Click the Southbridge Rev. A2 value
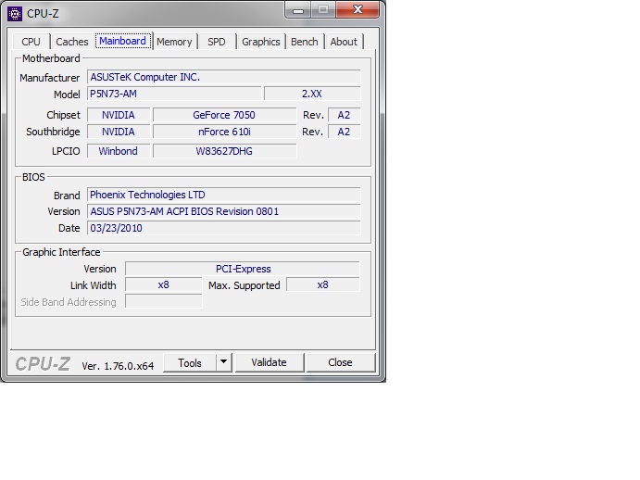Viewport: 640px width, 480px height. pyautogui.click(x=345, y=132)
